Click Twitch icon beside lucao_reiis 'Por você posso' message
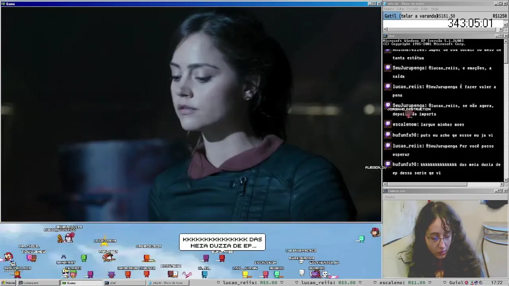 388,146
